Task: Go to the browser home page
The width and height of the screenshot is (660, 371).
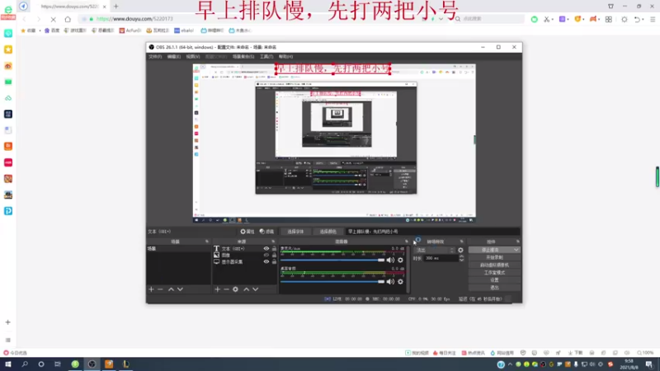Action: pyautogui.click(x=68, y=19)
